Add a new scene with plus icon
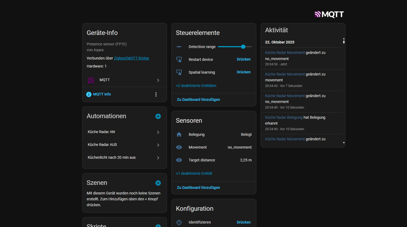Image resolution: width=407 pixels, height=227 pixels. (x=158, y=183)
